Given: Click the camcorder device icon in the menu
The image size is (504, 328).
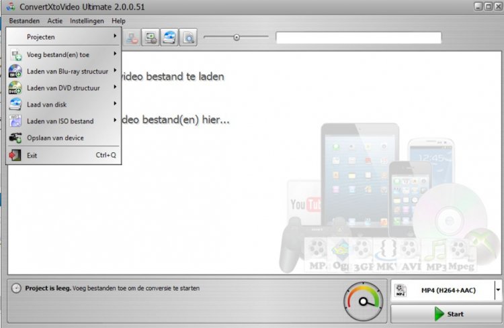Looking at the screenshot, I should pos(15,138).
